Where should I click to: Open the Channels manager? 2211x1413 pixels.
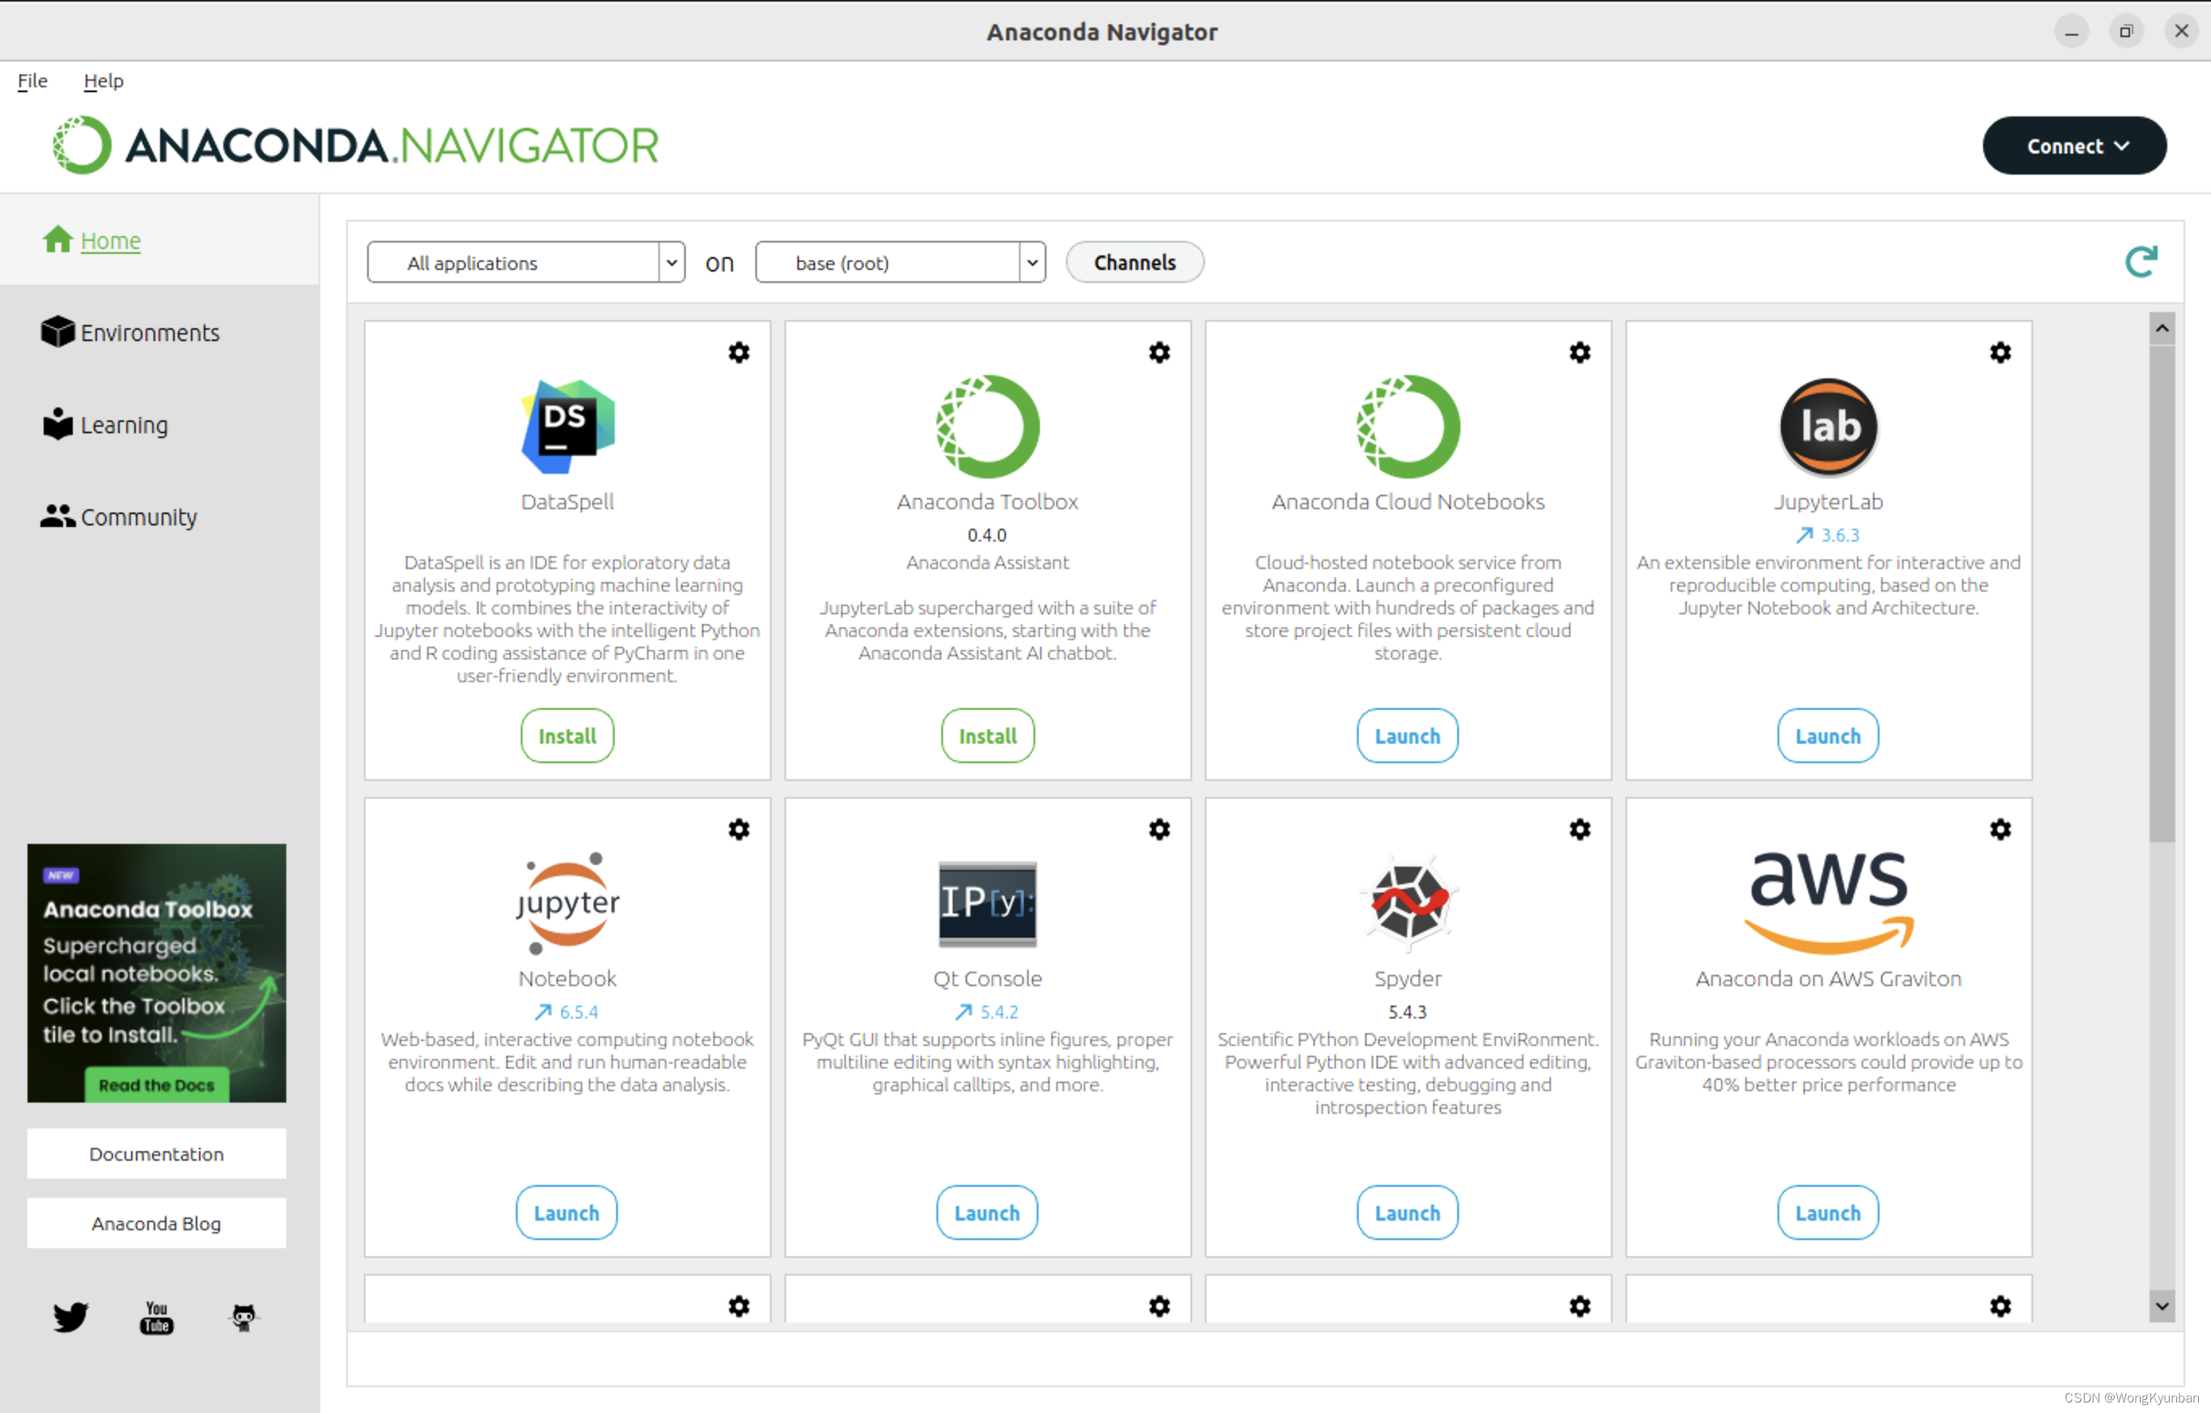[x=1135, y=263]
